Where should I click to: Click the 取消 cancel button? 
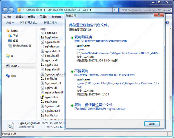(x=152, y=124)
